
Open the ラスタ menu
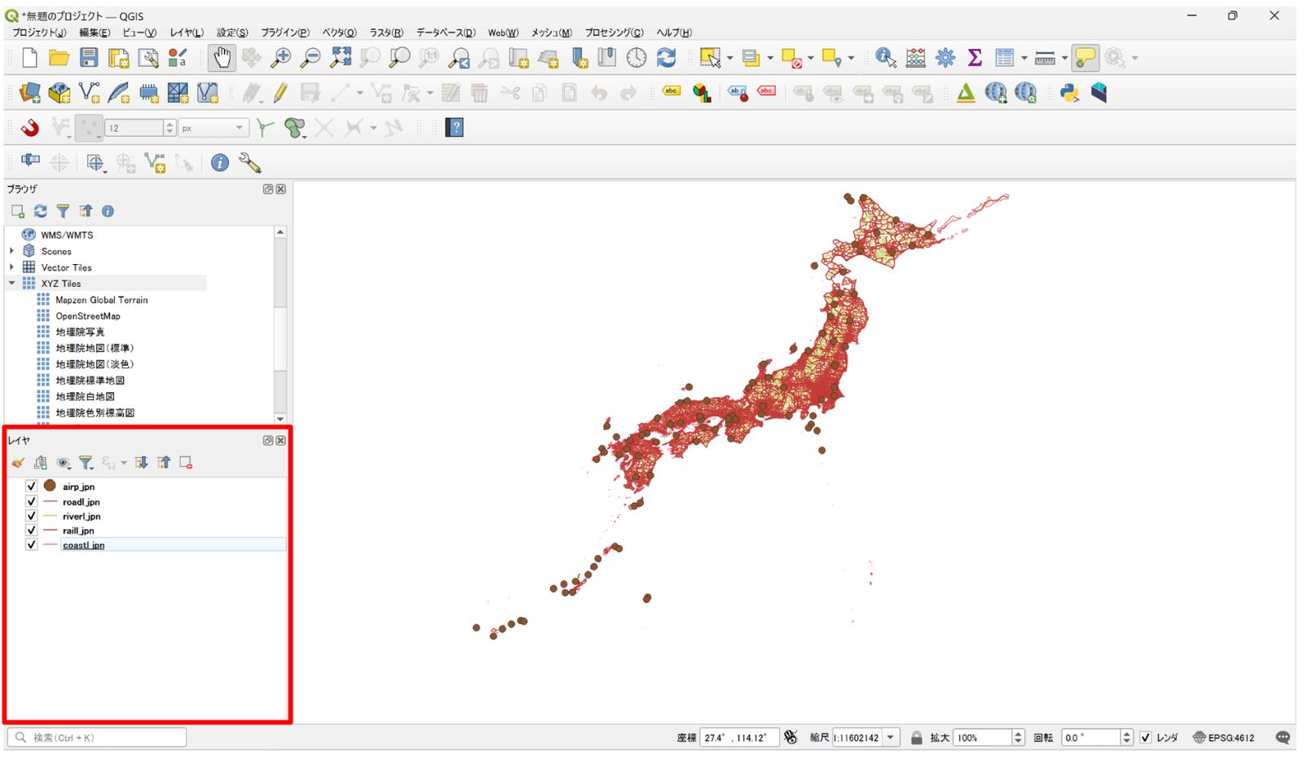[x=386, y=33]
